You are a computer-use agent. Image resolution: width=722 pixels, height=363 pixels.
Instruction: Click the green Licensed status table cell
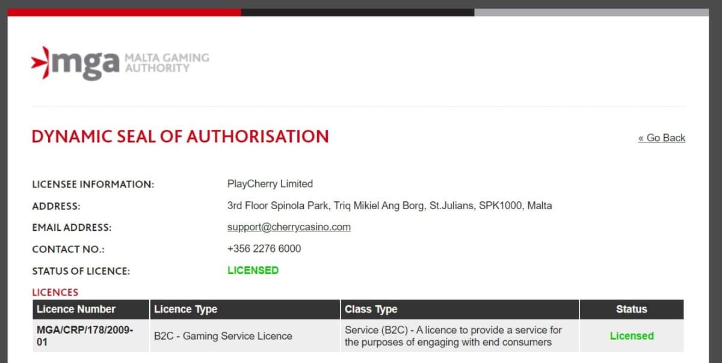(x=632, y=336)
